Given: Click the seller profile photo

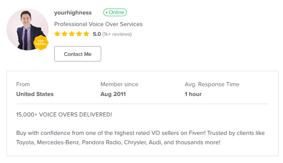Looking at the screenshot, I should pyautogui.click(x=27, y=29).
